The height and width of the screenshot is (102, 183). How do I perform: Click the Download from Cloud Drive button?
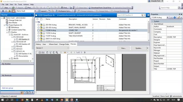click(x=100, y=8)
